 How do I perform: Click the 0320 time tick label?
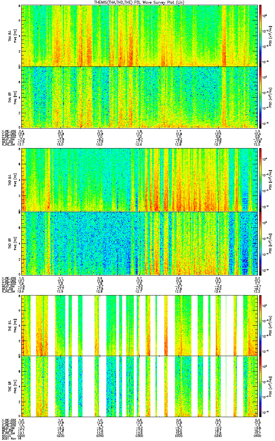coord(179,435)
